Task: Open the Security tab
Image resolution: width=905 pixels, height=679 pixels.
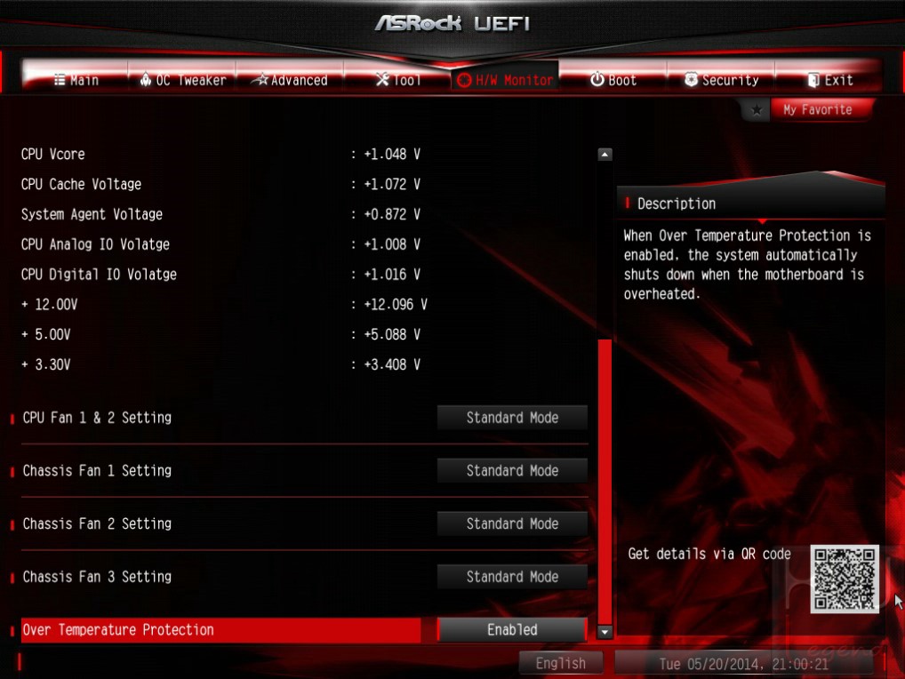Action: click(721, 80)
